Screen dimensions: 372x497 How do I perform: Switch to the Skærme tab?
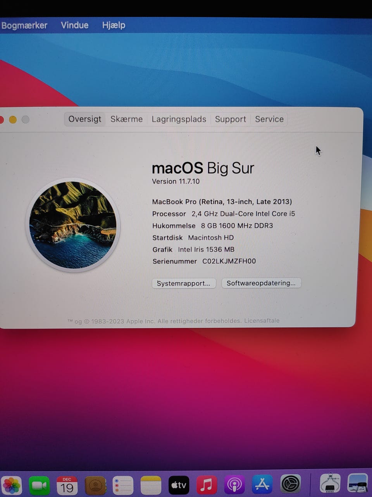tap(126, 119)
